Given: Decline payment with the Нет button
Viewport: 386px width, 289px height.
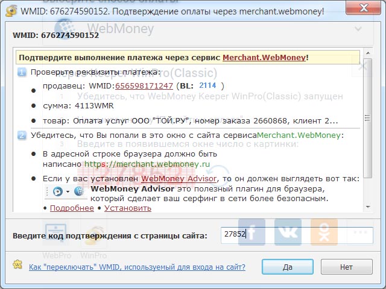Looking at the screenshot, I should (x=346, y=267).
